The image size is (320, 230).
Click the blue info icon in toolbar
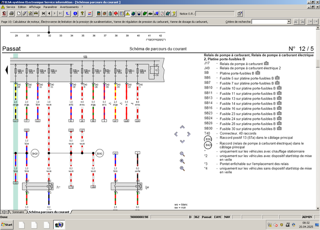coord(75,13)
